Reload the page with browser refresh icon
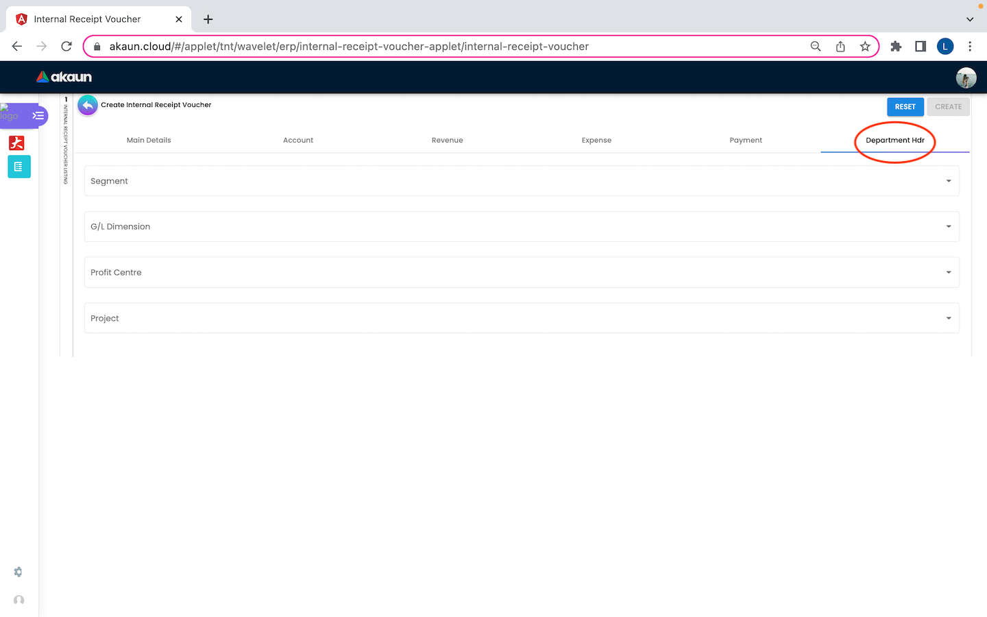Screen dimensions: 987x617 pyautogui.click(x=66, y=47)
